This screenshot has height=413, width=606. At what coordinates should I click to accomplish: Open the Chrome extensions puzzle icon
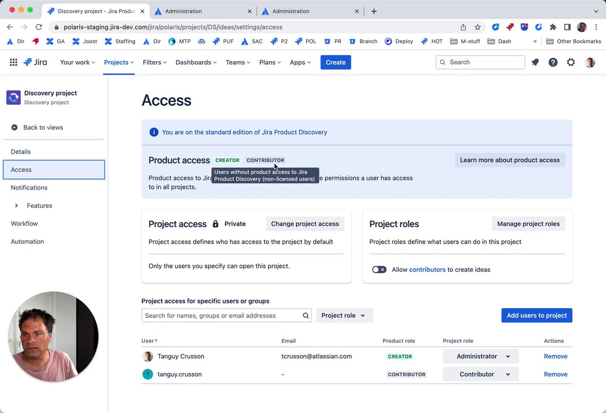[x=553, y=27]
